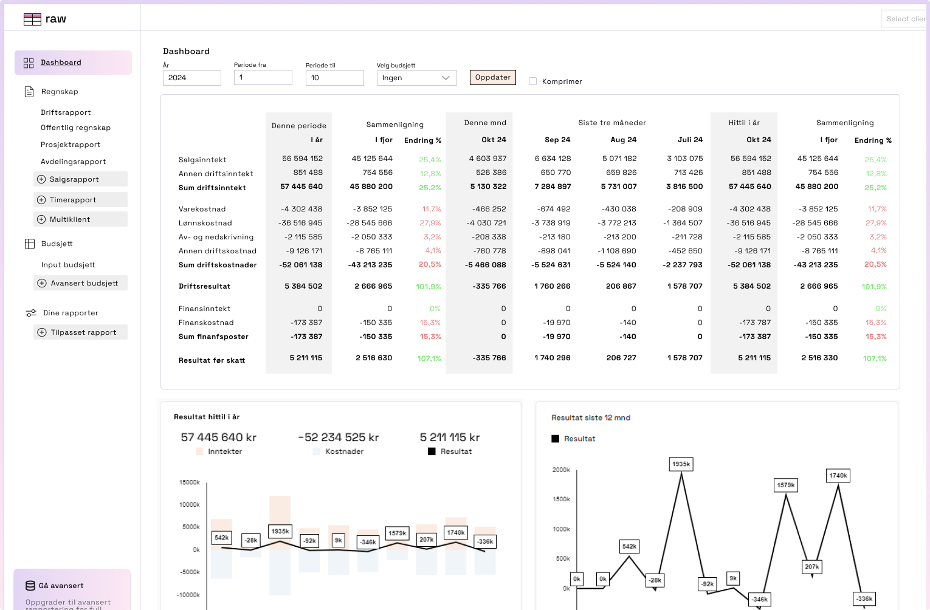This screenshot has height=610, width=930.
Task: Open Prosjektrapport
Action: click(x=71, y=145)
